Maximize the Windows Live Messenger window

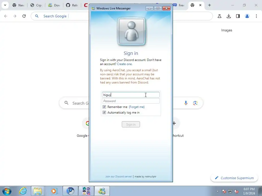pos(158,8)
